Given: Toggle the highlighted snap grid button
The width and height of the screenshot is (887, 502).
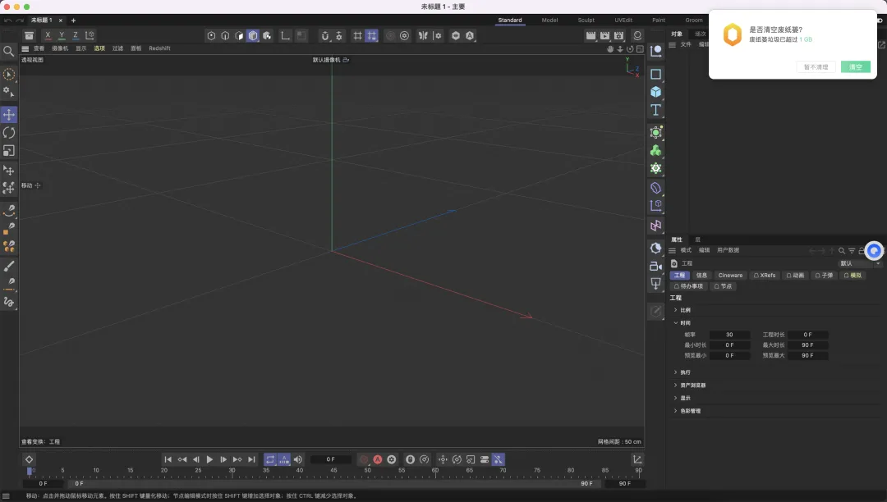Looking at the screenshot, I should [x=371, y=35].
